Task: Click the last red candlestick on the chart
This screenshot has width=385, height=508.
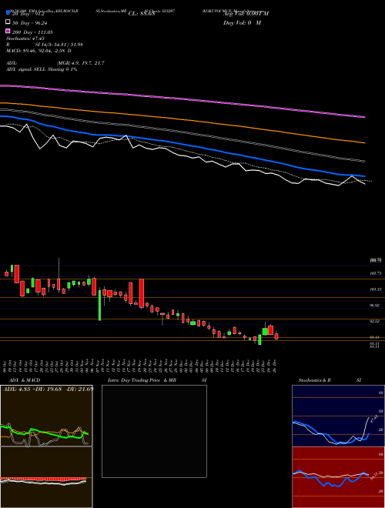Action: [276, 336]
